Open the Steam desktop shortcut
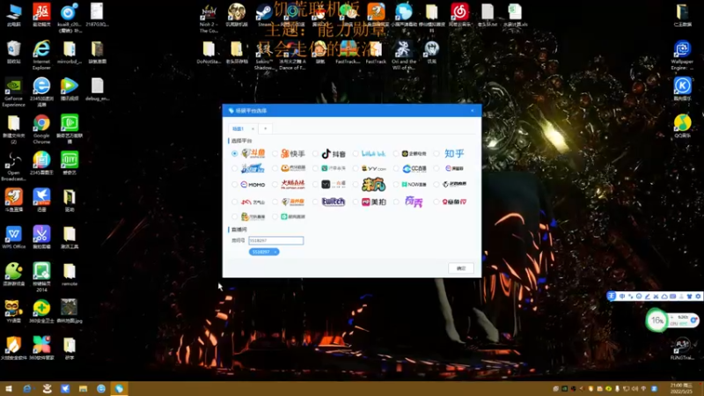Screen dimensions: 704x396 click(264, 14)
